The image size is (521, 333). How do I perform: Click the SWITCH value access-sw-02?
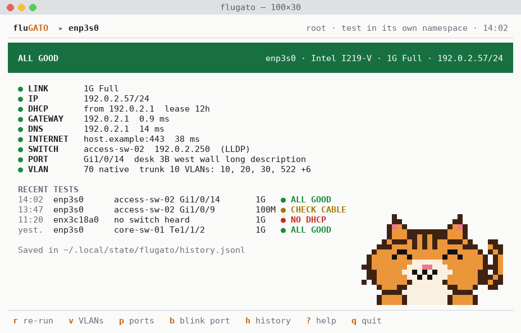coord(113,149)
